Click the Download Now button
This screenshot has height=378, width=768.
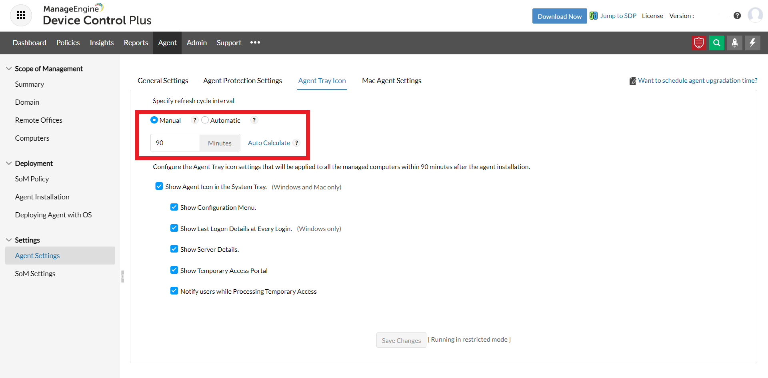click(x=559, y=16)
